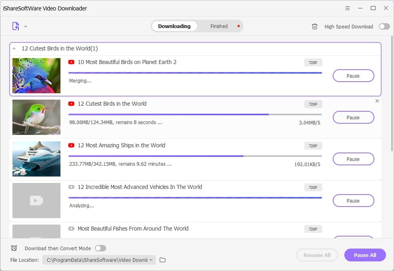This screenshot has height=271, width=394.
Task: Switch to the Finished tab
Action: [219, 26]
